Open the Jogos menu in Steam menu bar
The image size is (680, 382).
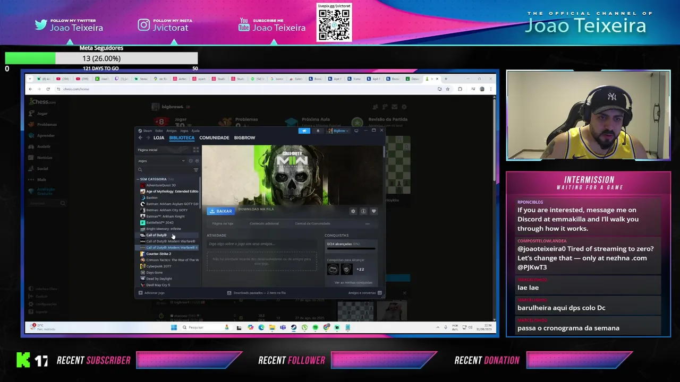pos(184,131)
